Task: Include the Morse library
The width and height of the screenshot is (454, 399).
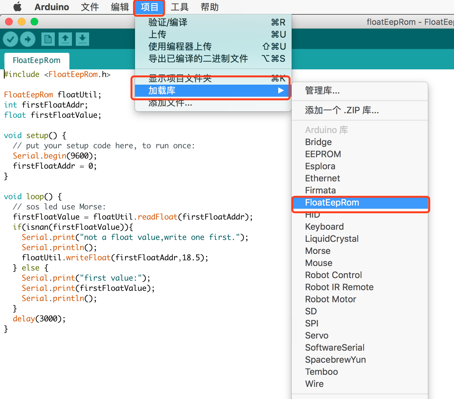Action: (360, 251)
